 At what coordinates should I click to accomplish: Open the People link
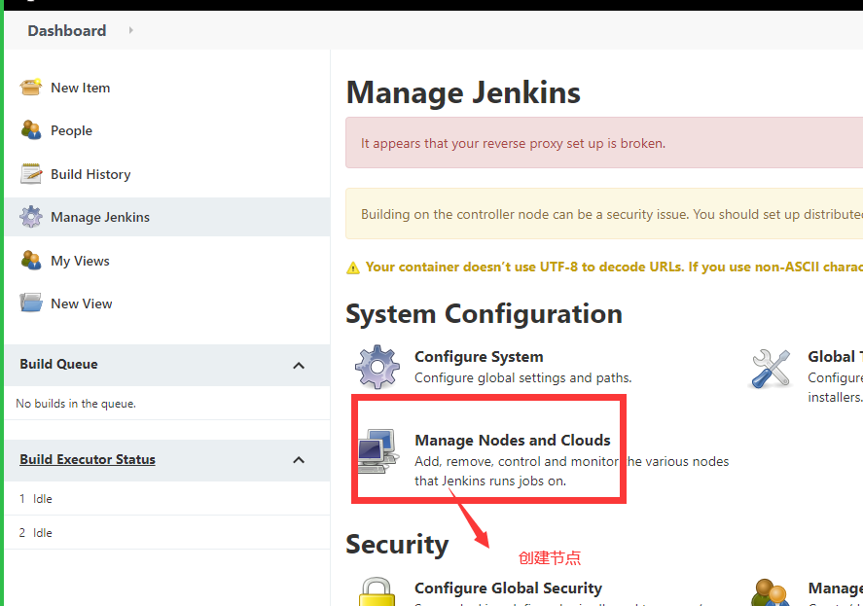(x=72, y=130)
